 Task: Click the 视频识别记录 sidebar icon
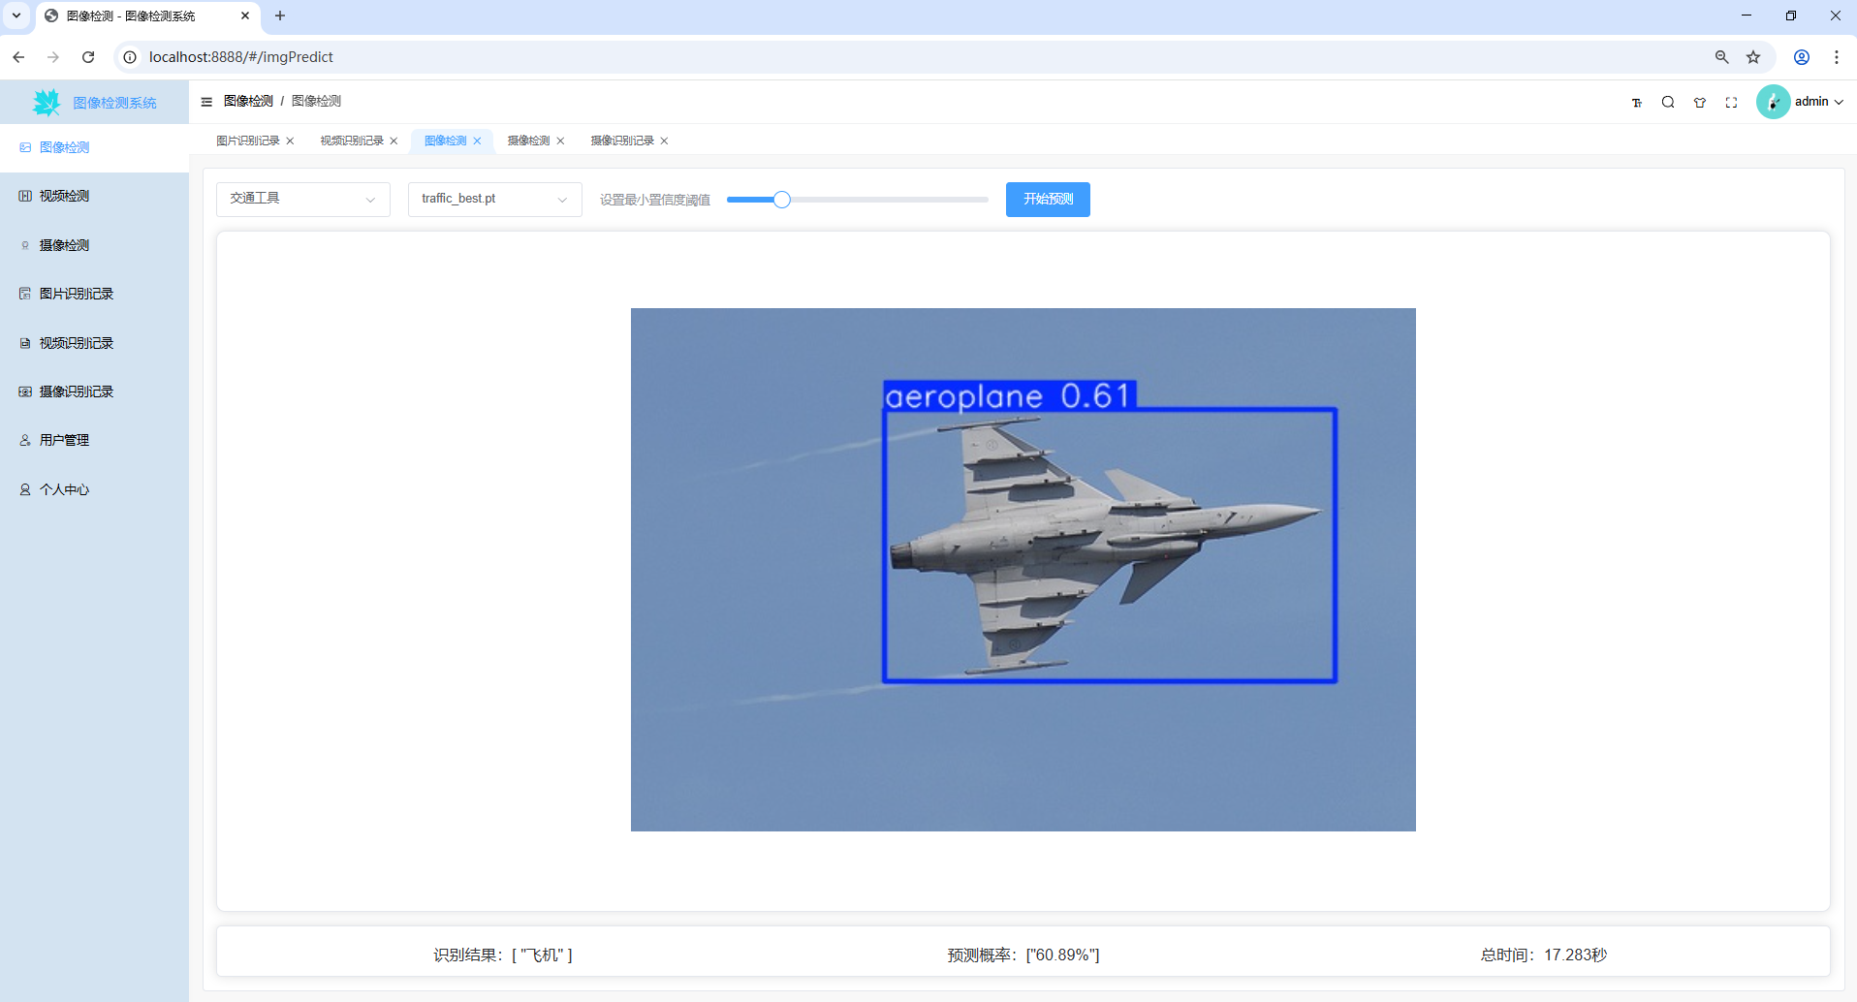(x=25, y=343)
